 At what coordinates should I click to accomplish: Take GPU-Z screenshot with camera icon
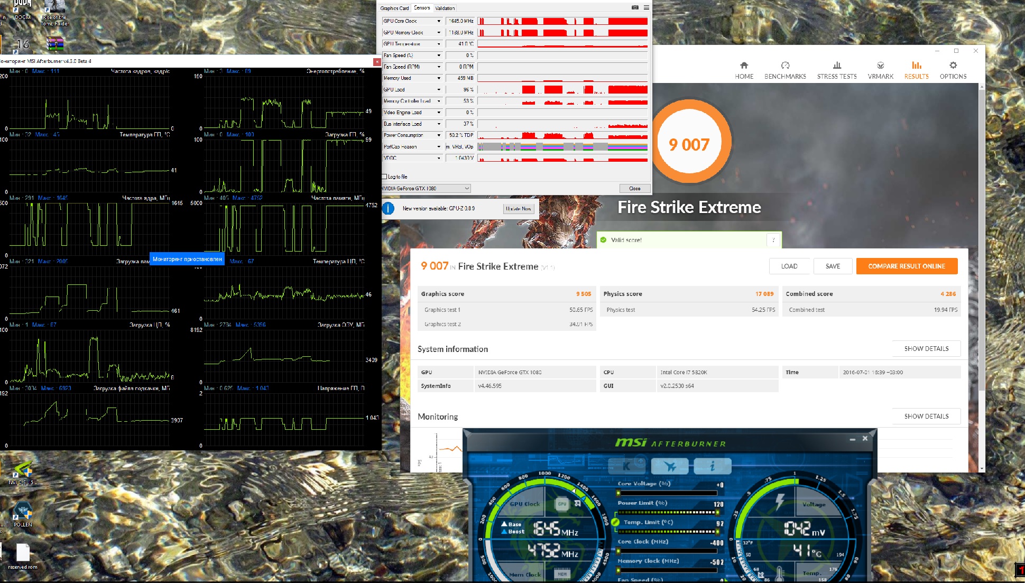pos(635,7)
